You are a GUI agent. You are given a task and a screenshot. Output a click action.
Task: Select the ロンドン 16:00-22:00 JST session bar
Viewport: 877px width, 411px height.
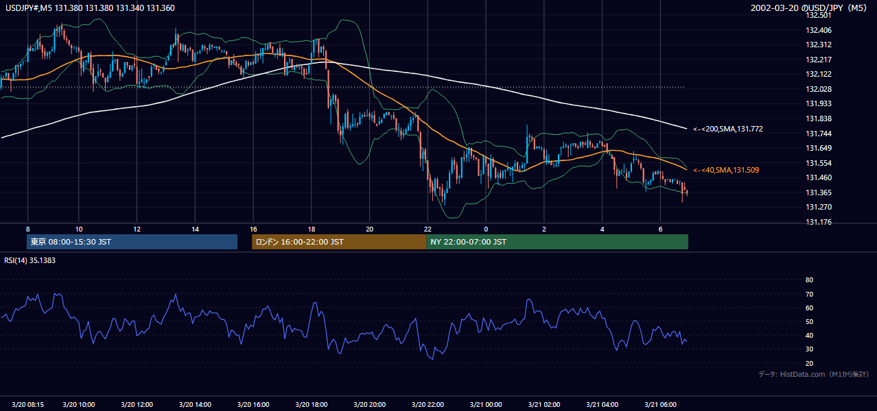[339, 242]
